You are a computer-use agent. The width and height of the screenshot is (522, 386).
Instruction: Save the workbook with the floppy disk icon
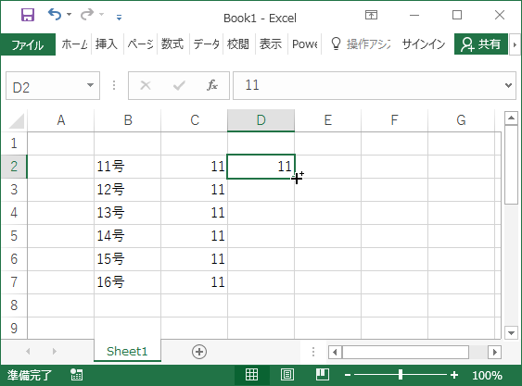[x=28, y=15]
